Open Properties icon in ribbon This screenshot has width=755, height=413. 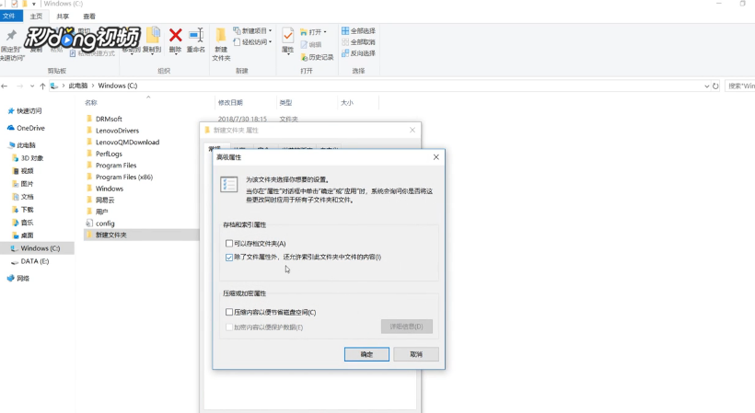click(x=287, y=36)
